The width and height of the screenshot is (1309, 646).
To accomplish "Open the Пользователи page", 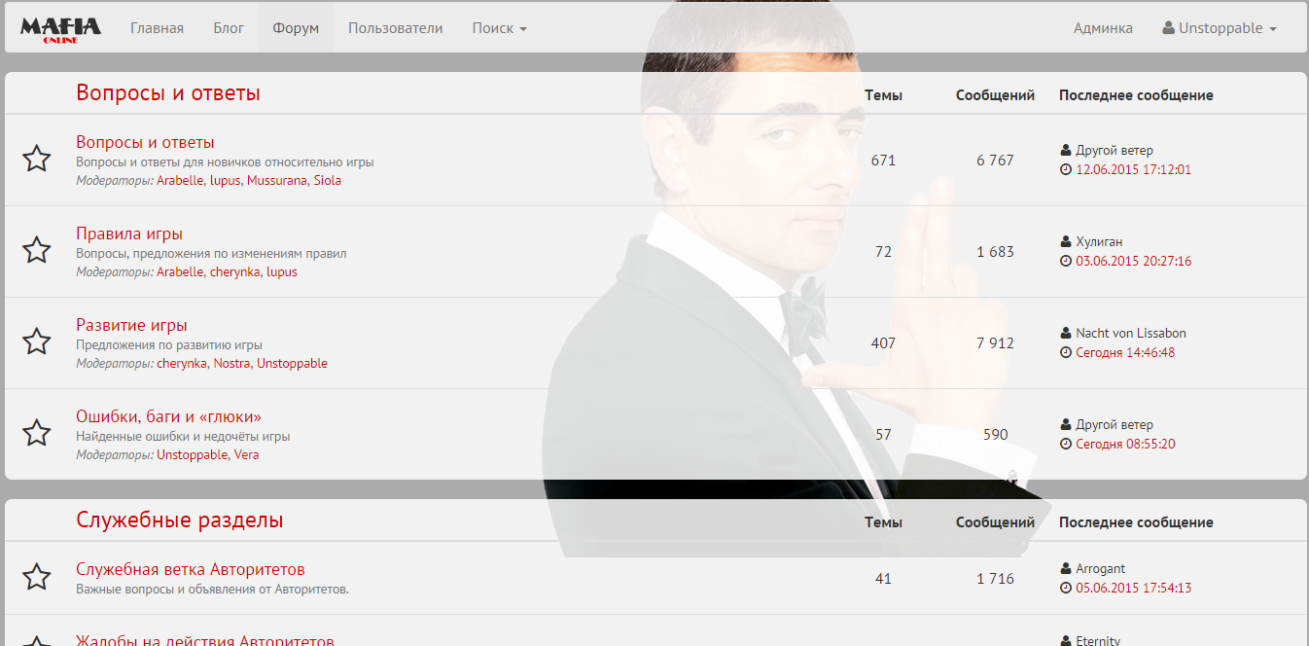I will [x=395, y=28].
